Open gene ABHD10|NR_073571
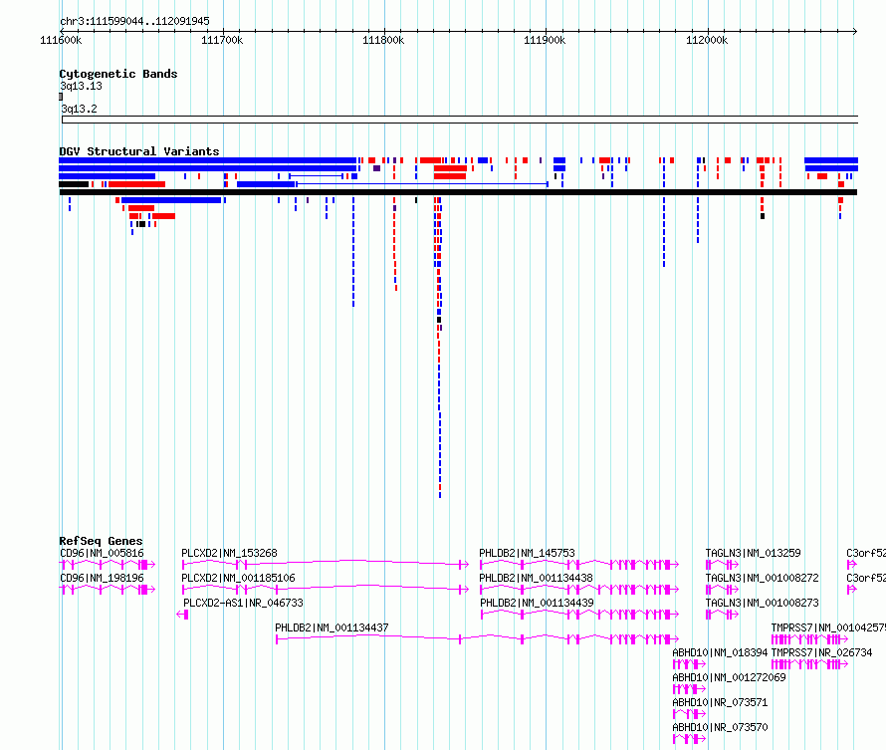 click(720, 702)
